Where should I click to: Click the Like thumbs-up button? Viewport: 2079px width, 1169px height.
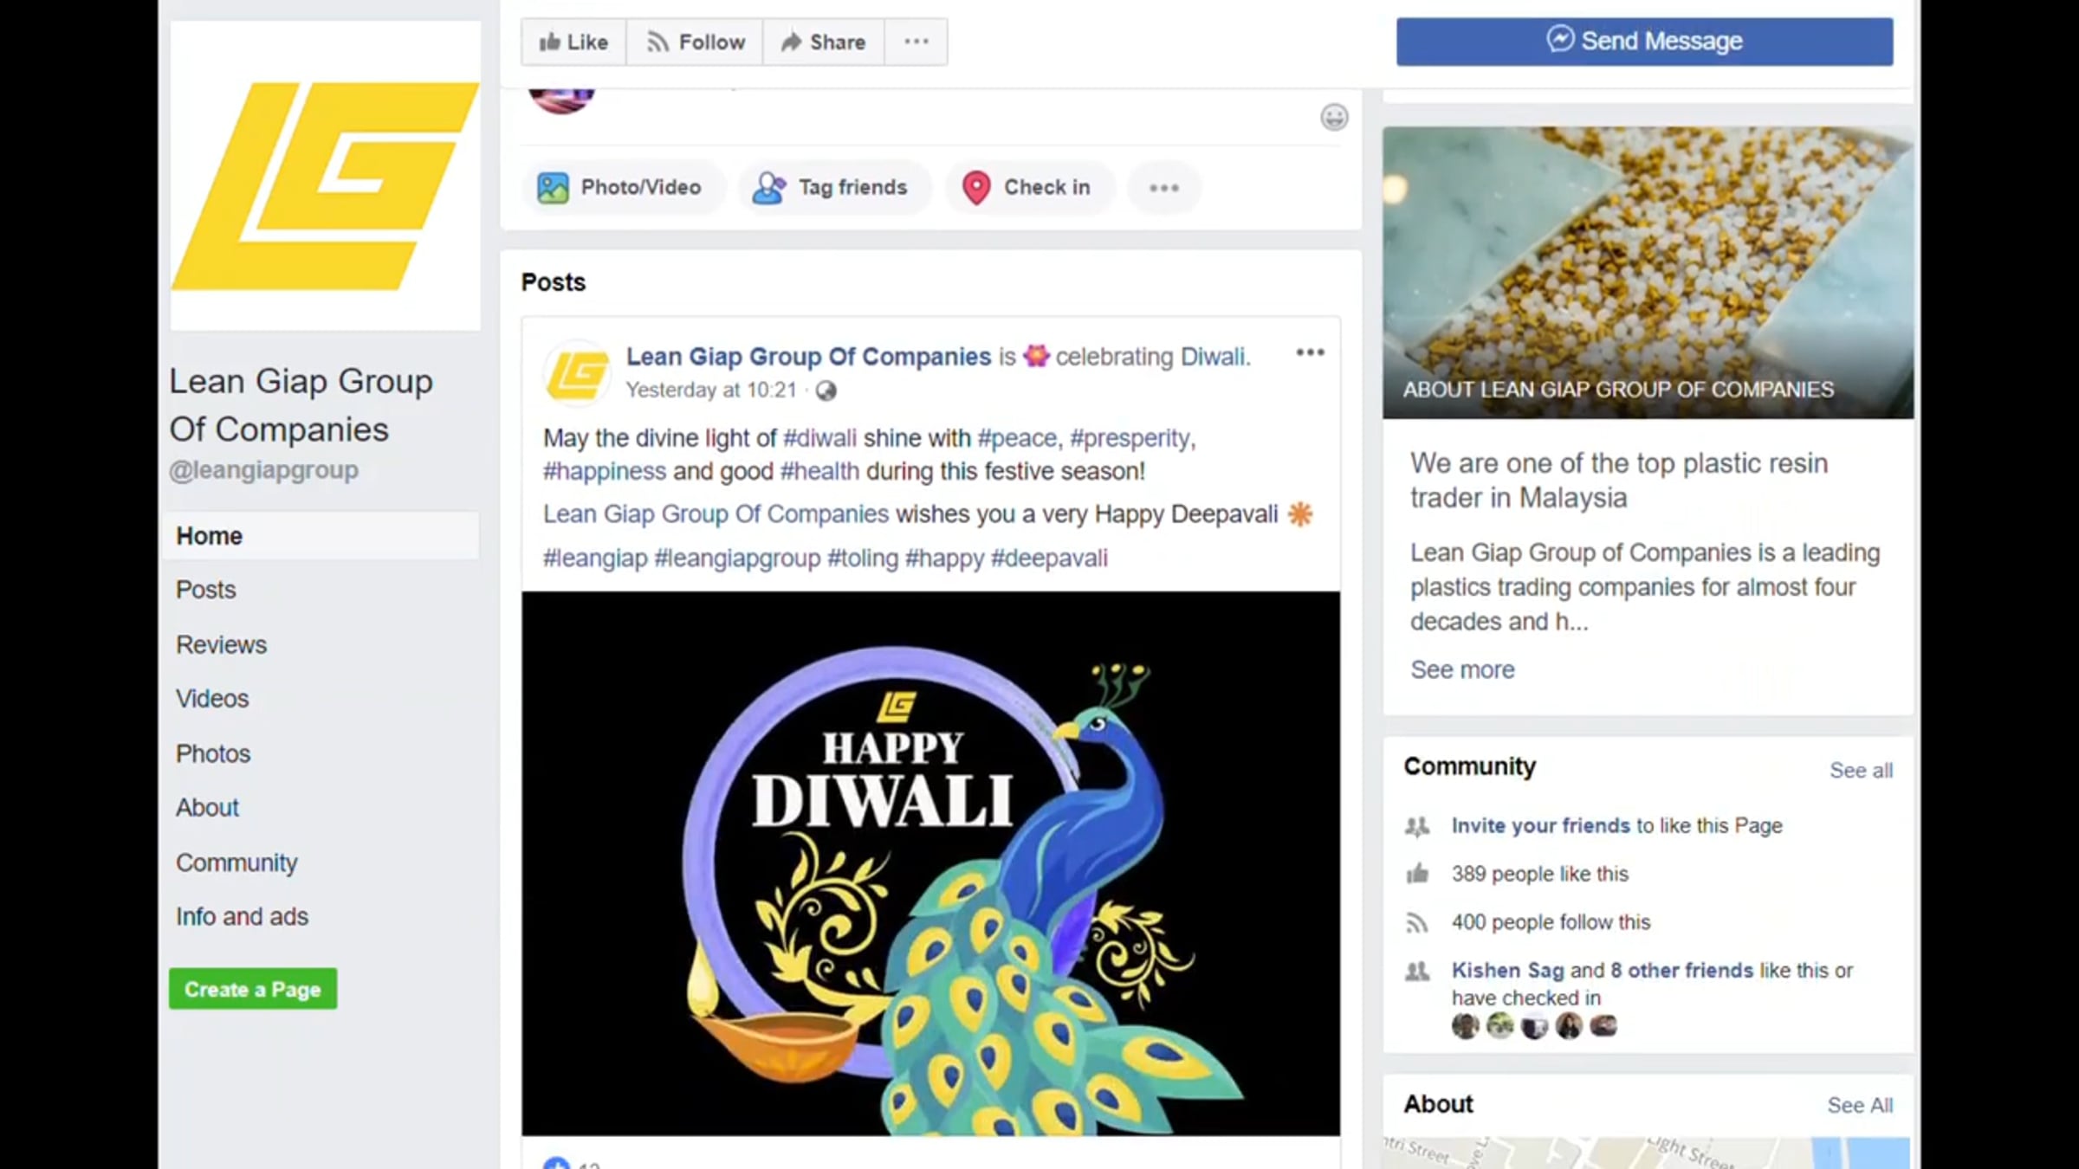point(573,42)
